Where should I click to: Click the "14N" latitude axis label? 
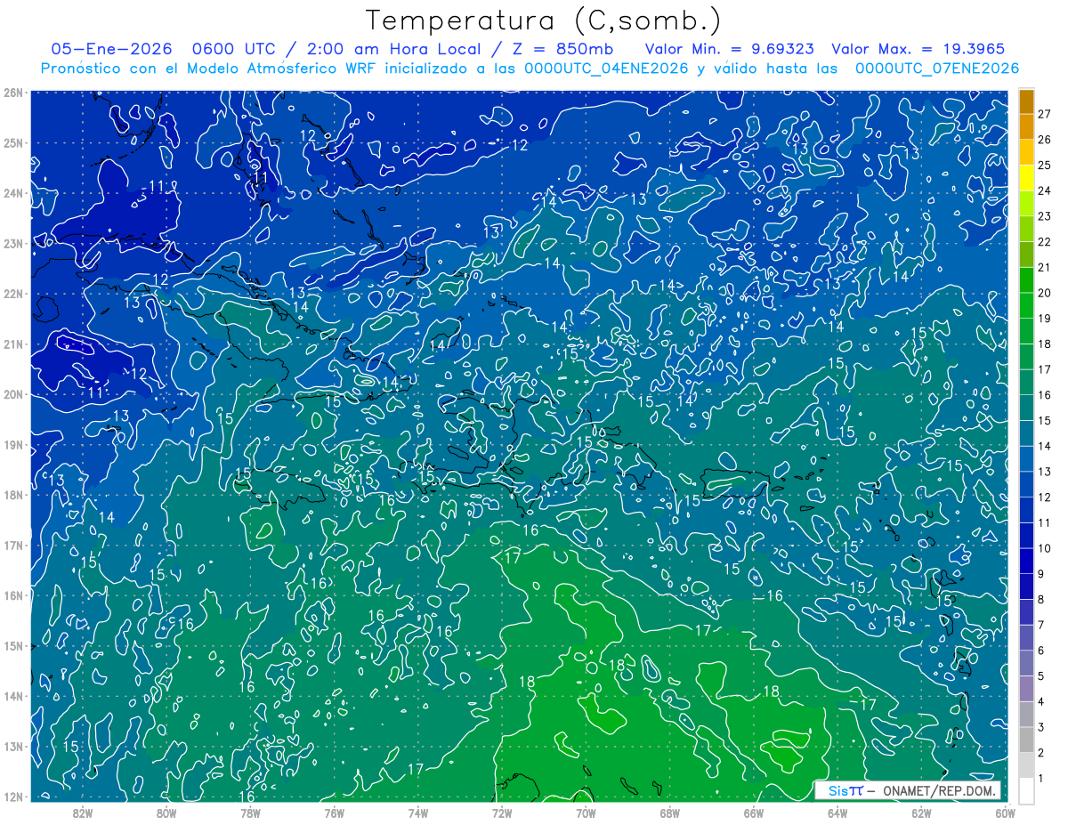point(13,695)
